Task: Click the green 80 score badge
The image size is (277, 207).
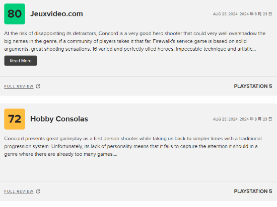Action: tap(15, 14)
